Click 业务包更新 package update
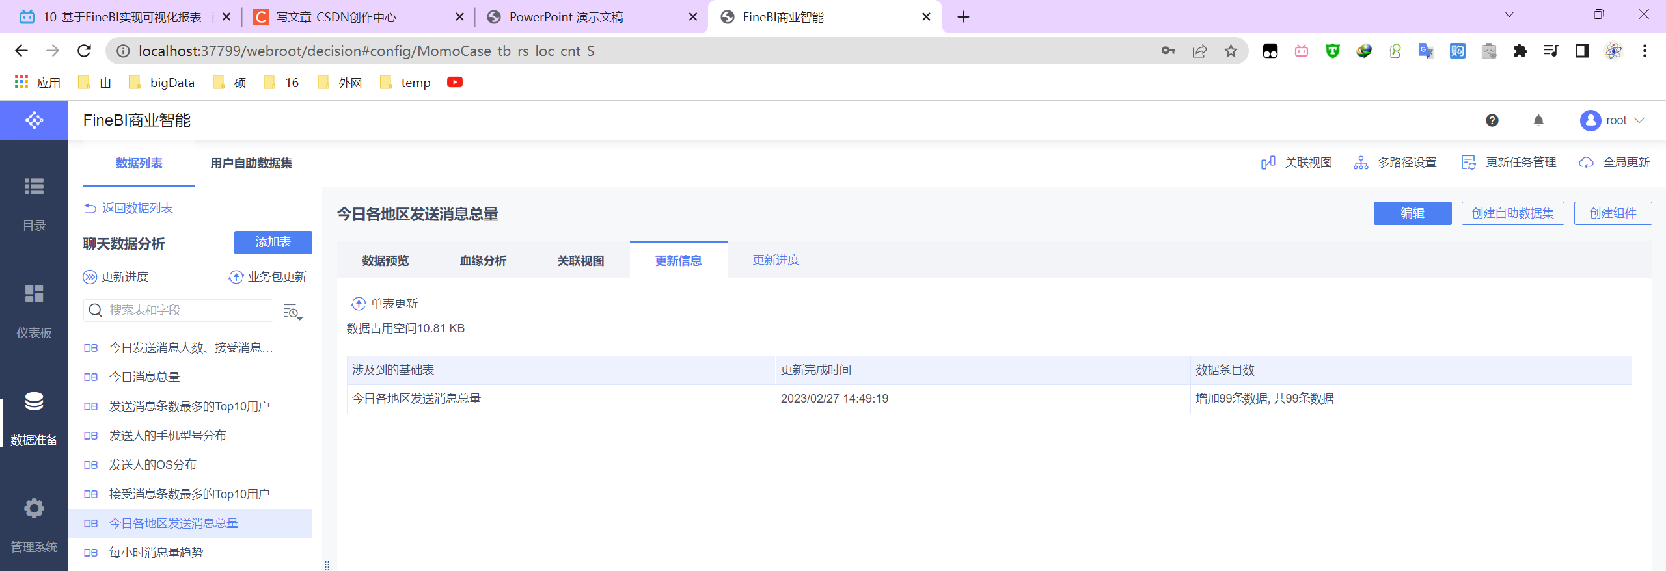The image size is (1666, 571). pos(267,277)
